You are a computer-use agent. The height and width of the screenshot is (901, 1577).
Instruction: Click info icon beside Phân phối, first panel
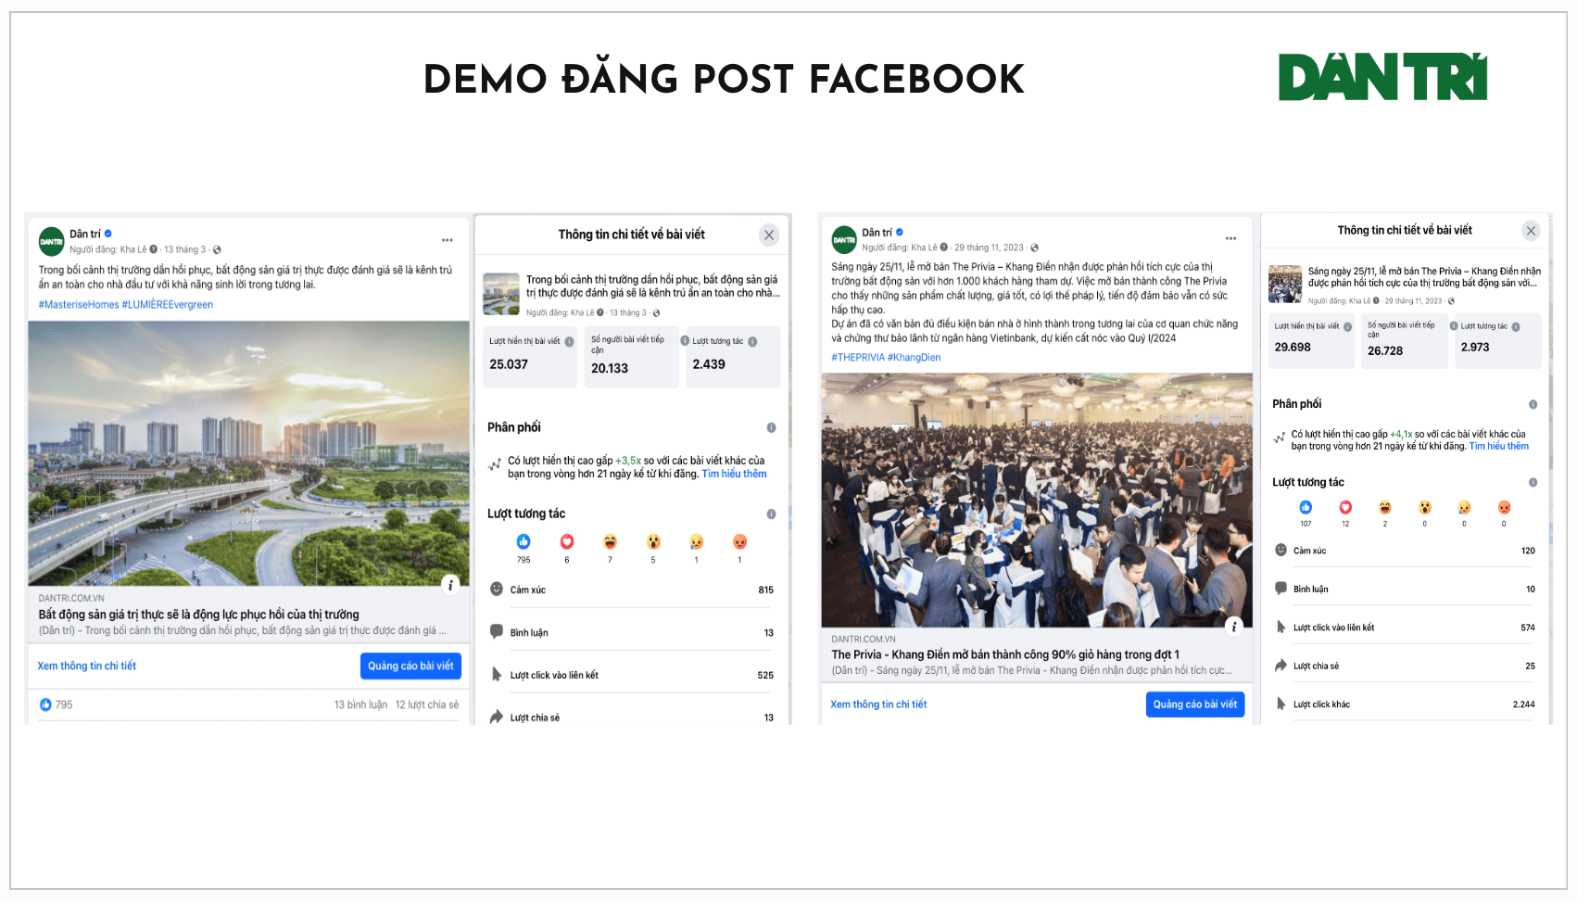tap(771, 427)
